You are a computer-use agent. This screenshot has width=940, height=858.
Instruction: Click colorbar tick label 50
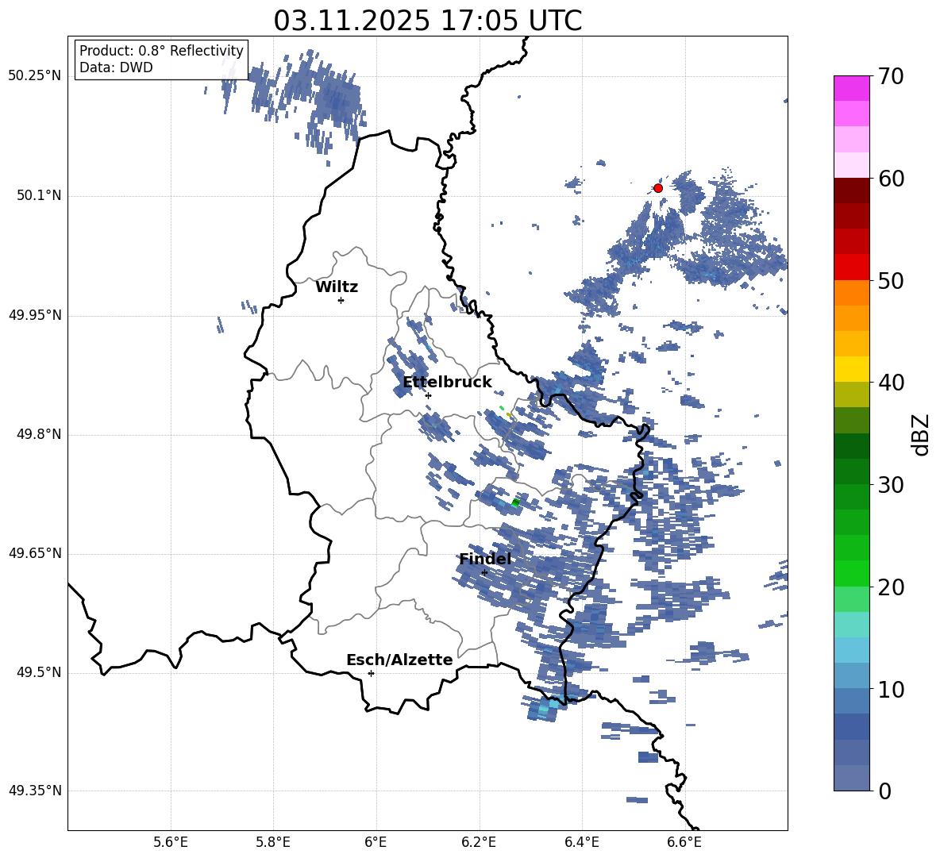tap(891, 280)
